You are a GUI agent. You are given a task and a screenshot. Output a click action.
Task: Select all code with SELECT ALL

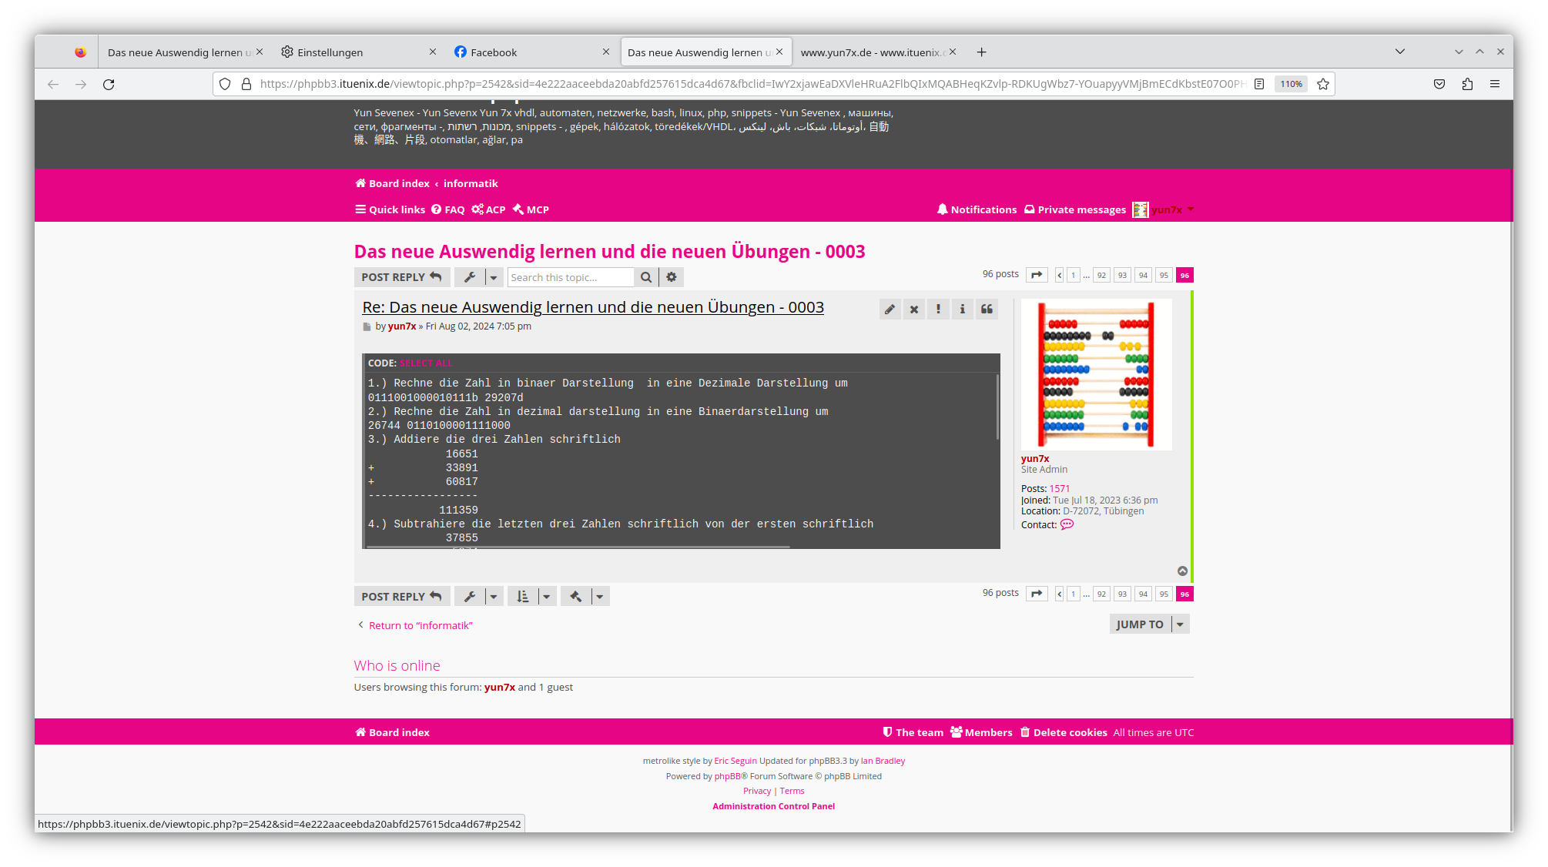pos(426,363)
